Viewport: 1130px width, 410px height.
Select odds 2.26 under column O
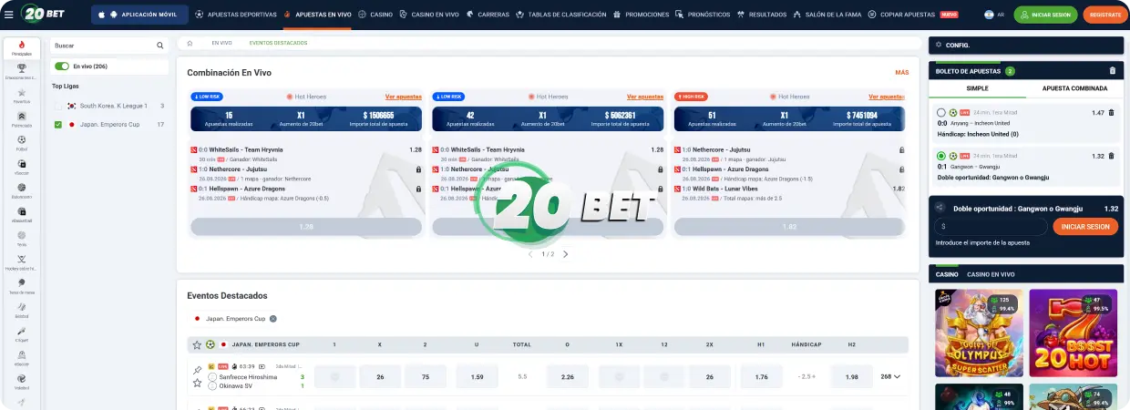tap(567, 376)
